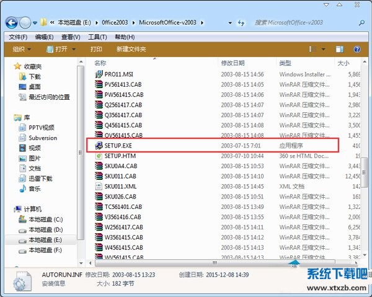Open the help question mark icon
The image size is (372, 297).
(x=357, y=49)
